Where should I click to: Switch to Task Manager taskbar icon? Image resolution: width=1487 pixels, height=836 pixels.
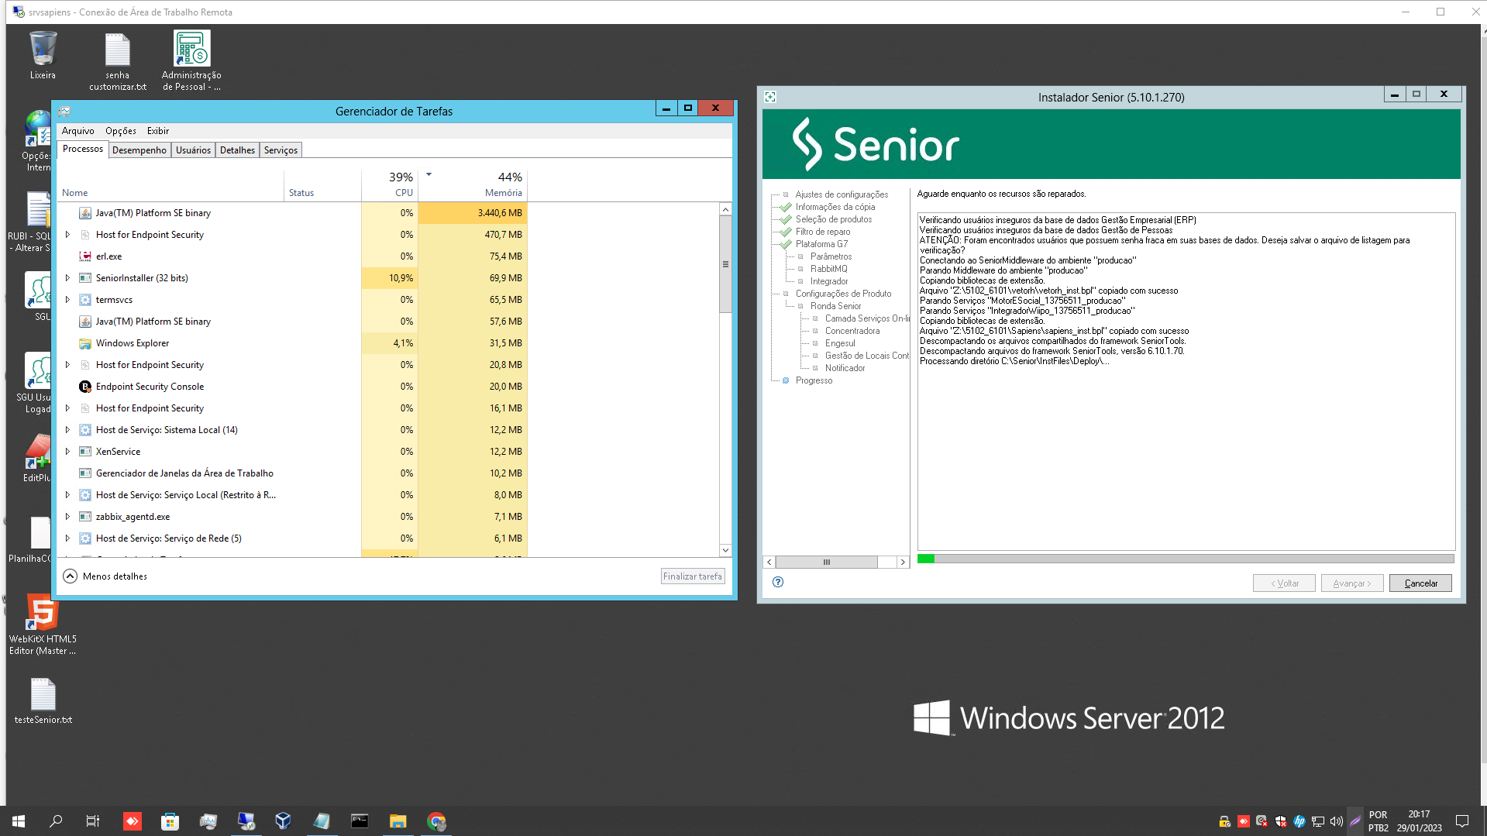[x=208, y=821]
